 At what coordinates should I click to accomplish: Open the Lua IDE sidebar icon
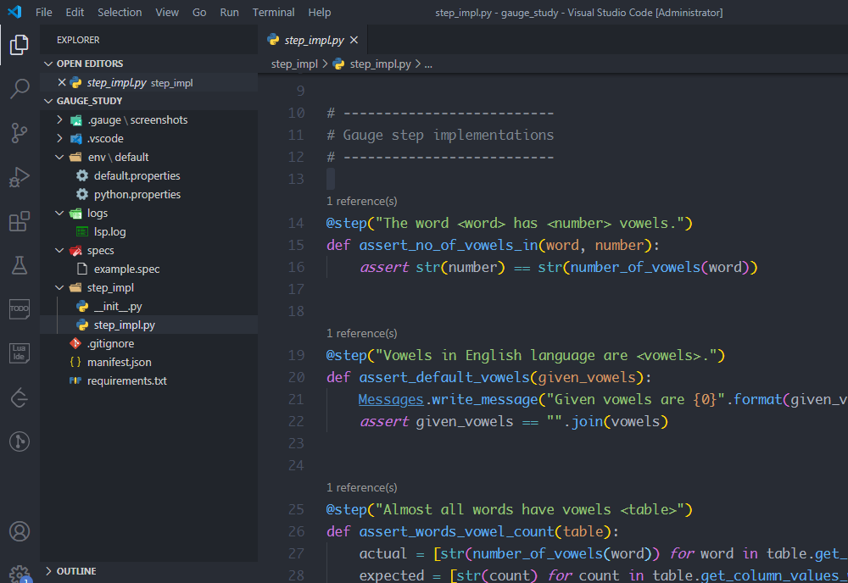click(x=20, y=353)
